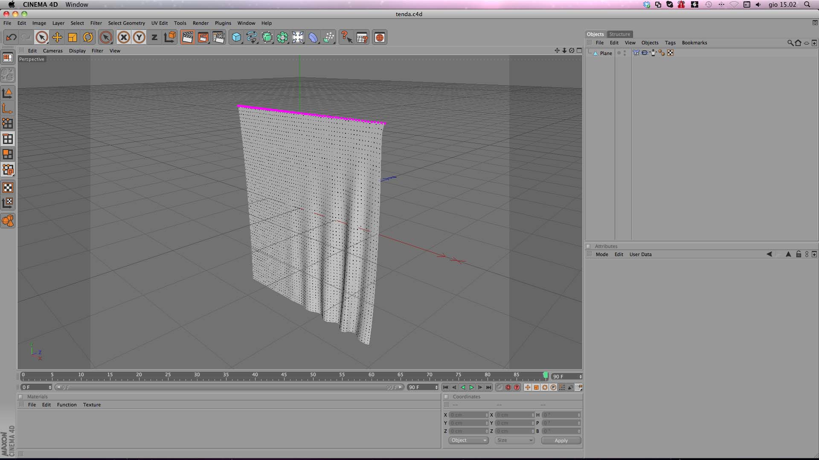819x460 pixels.
Task: Switch to the Structure tab
Action: (619, 34)
